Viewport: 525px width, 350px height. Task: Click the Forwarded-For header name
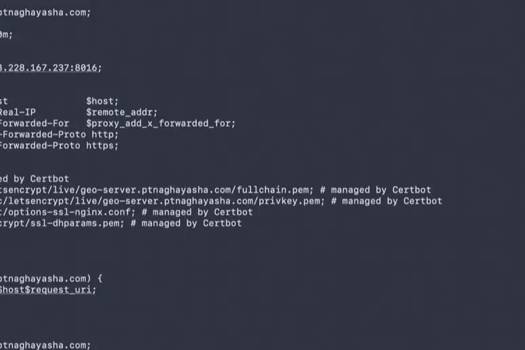[35, 123]
